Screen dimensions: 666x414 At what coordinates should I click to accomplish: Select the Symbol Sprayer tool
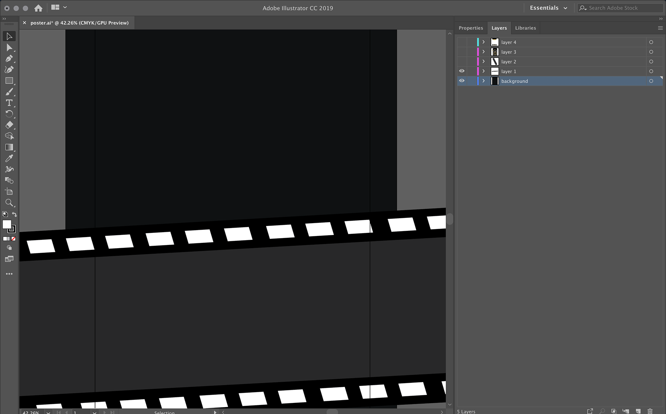(x=9, y=169)
